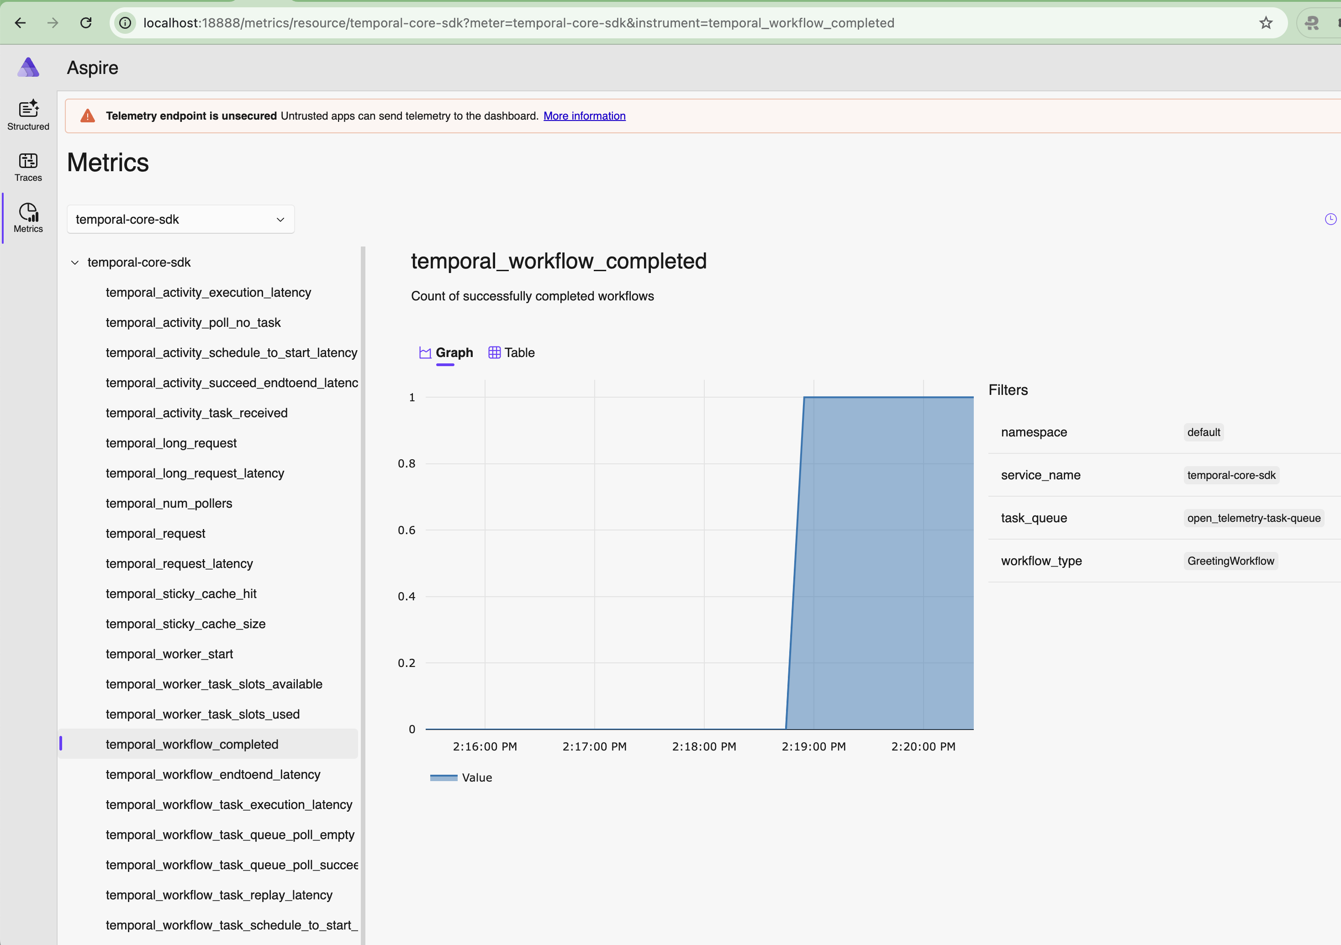The width and height of the screenshot is (1341, 945).
Task: Open the More information link
Action: coord(585,115)
